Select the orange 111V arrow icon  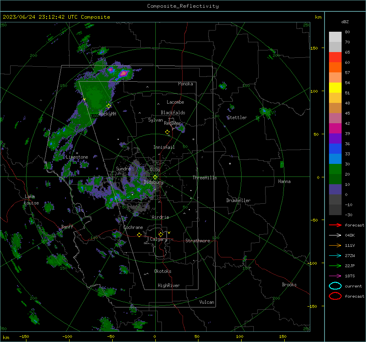[335, 245]
